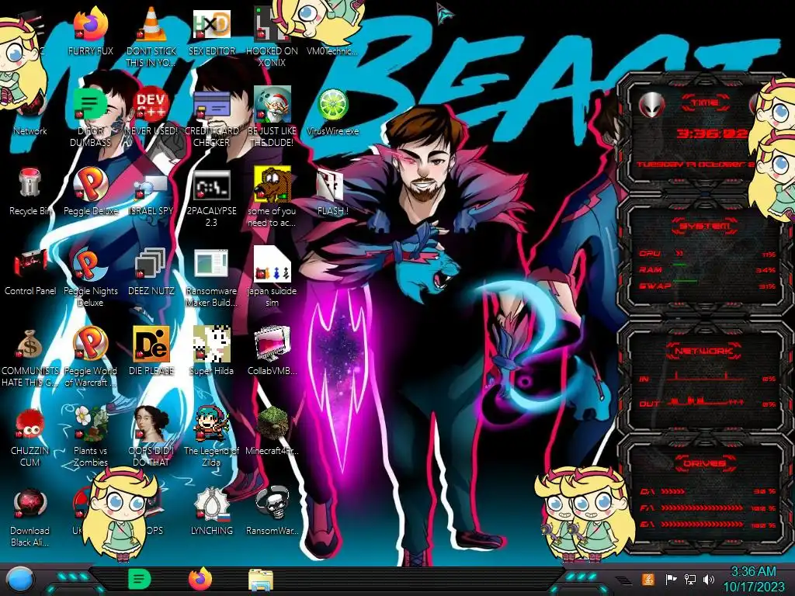Open the 2PACALYPSE 2.3 command prompt shortcut
Image resolution: width=795 pixels, height=596 pixels.
[211, 185]
